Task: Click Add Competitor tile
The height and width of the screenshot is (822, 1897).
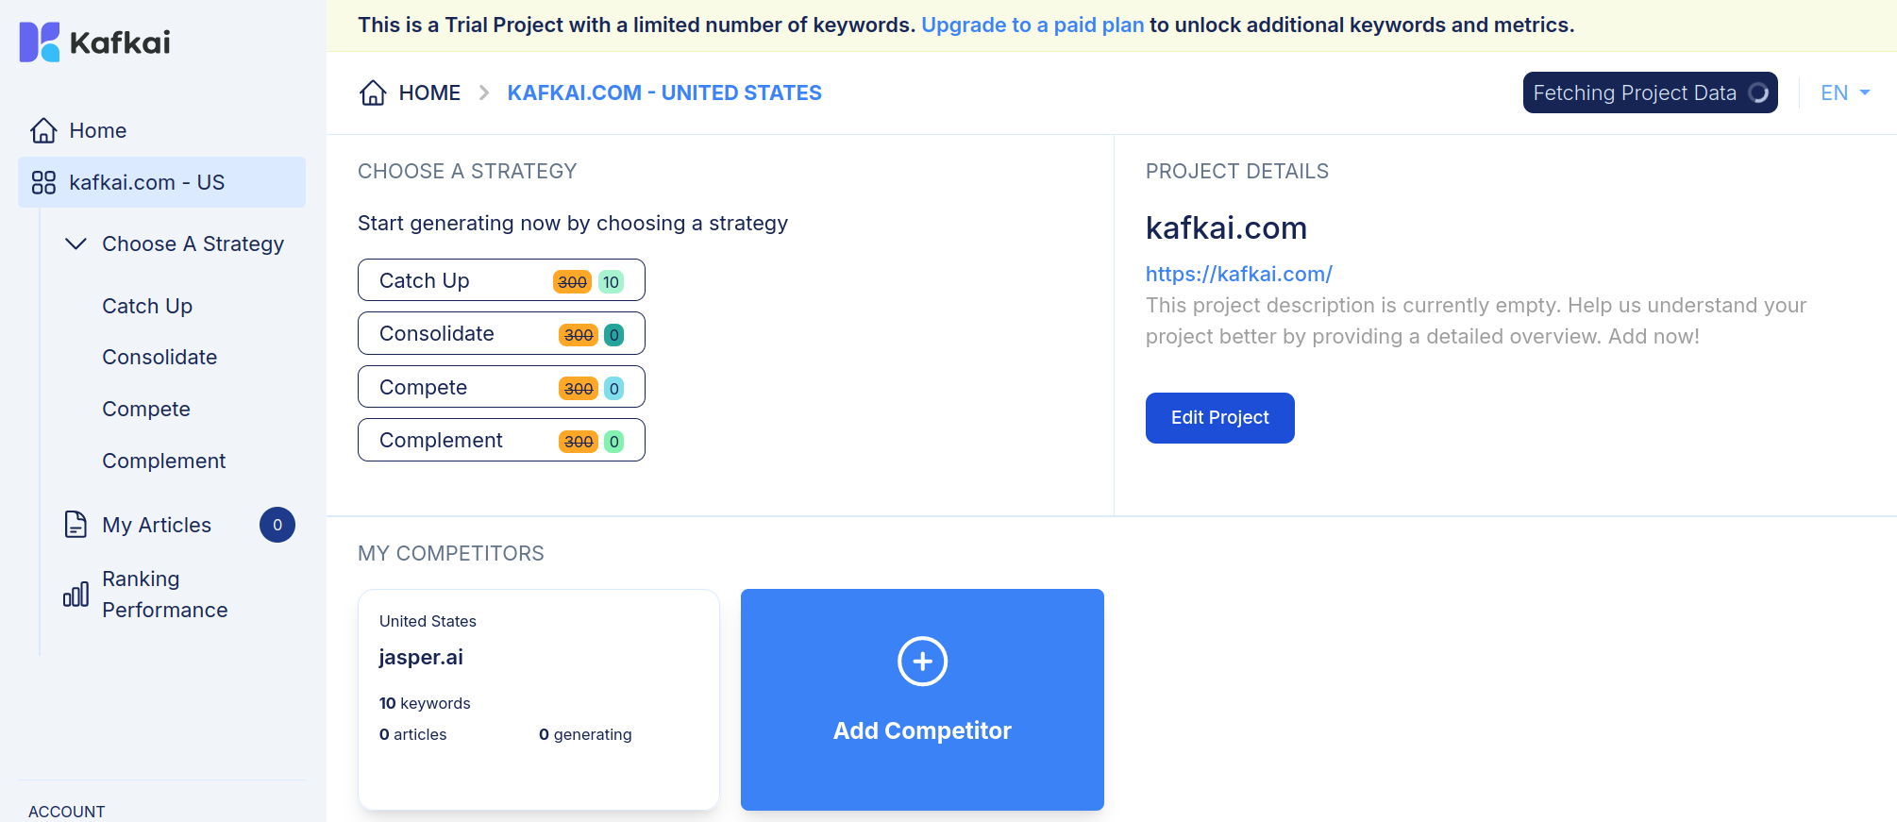Action: 922,699
